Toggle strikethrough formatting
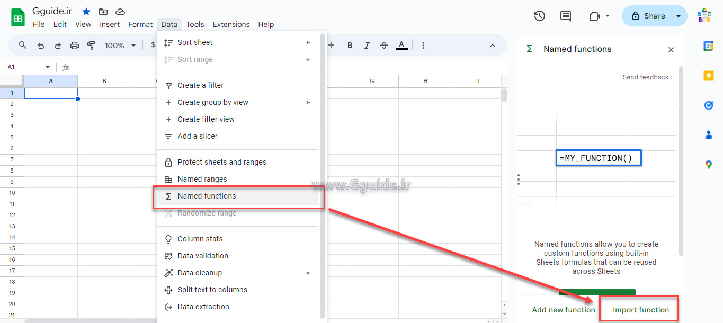Viewport: 723px width, 323px height. pos(384,46)
